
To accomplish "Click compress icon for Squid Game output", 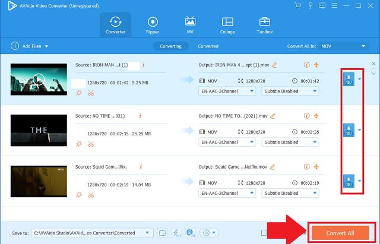I will pyautogui.click(x=316, y=167).
